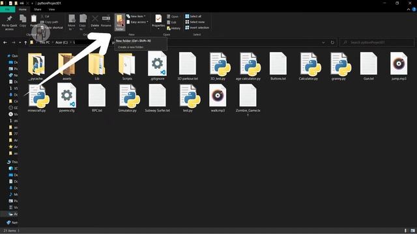Image resolution: width=417 pixels, height=234 pixels.
Task: Switch to large icons view via status bar
Action: click(x=412, y=231)
